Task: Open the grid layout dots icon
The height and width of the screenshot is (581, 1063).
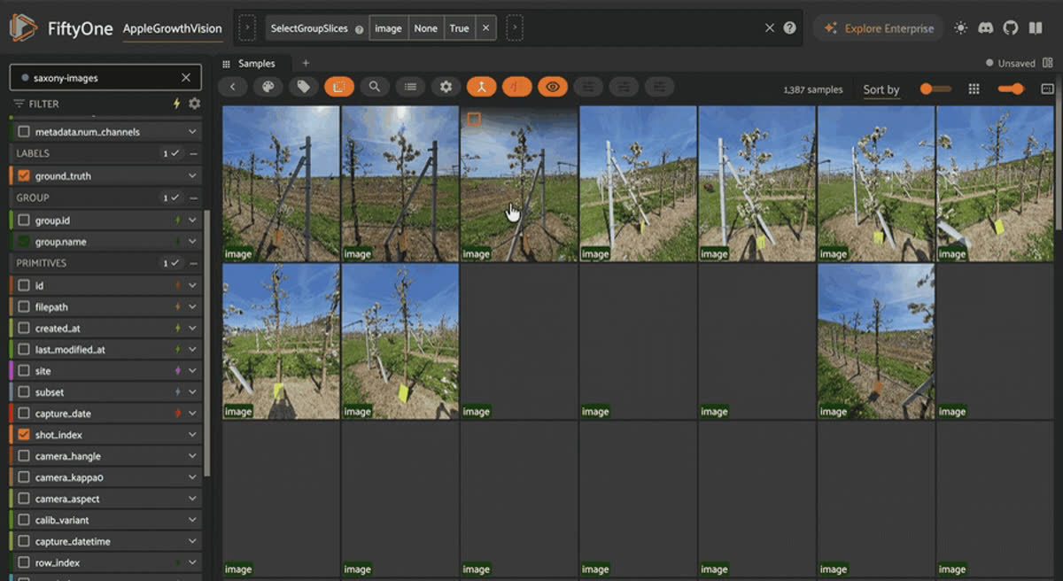Action: click(974, 89)
